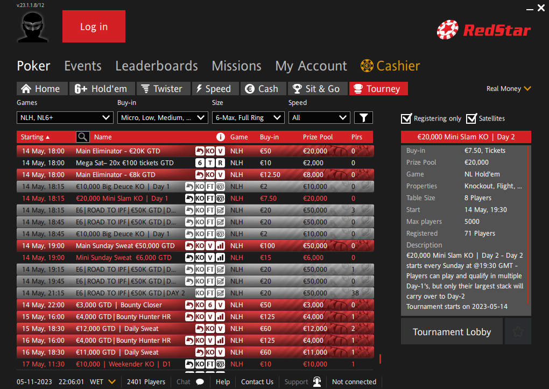Image resolution: width=549 pixels, height=389 pixels.
Task: Click Contact Us in the status bar
Action: [x=257, y=381]
